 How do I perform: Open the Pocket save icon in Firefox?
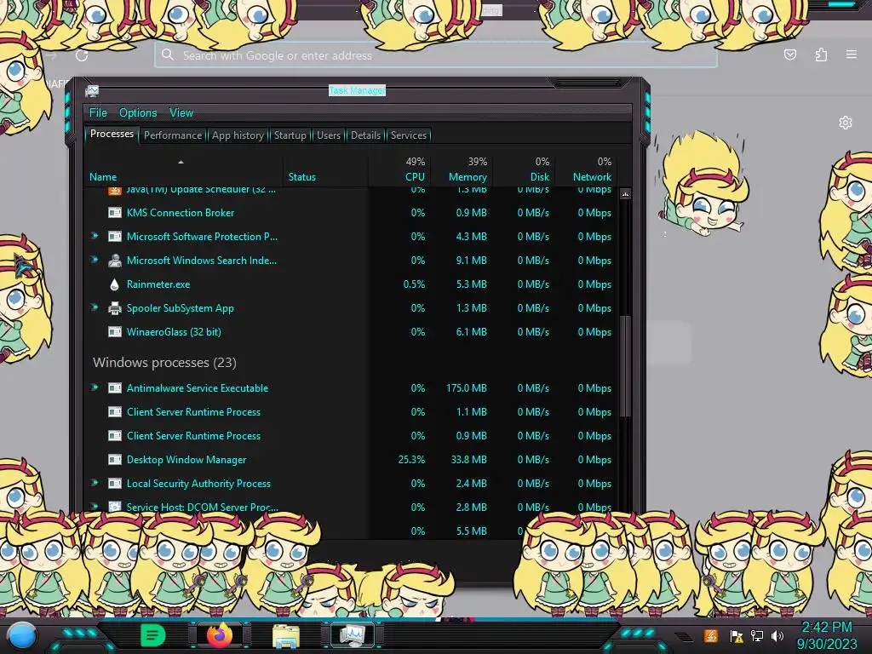(x=789, y=54)
